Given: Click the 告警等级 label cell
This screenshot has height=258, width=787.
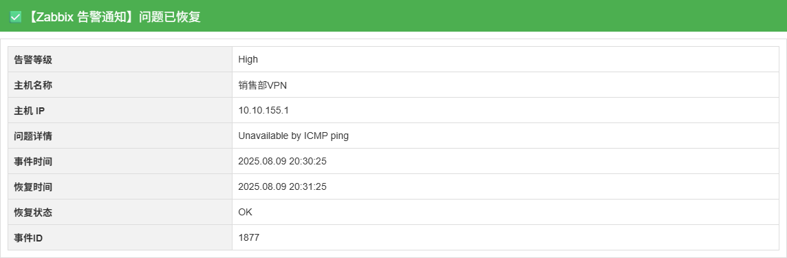Looking at the screenshot, I should pyautogui.click(x=120, y=60).
